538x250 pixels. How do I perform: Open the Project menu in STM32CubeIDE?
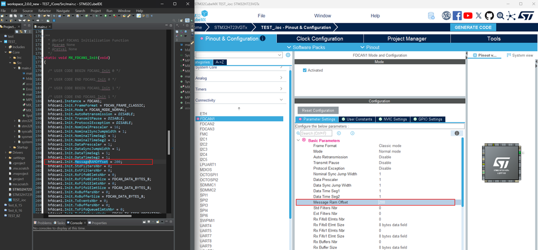tap(96, 11)
